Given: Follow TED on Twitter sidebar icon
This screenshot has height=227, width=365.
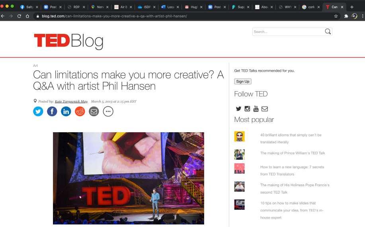Looking at the screenshot, I should point(238,108).
